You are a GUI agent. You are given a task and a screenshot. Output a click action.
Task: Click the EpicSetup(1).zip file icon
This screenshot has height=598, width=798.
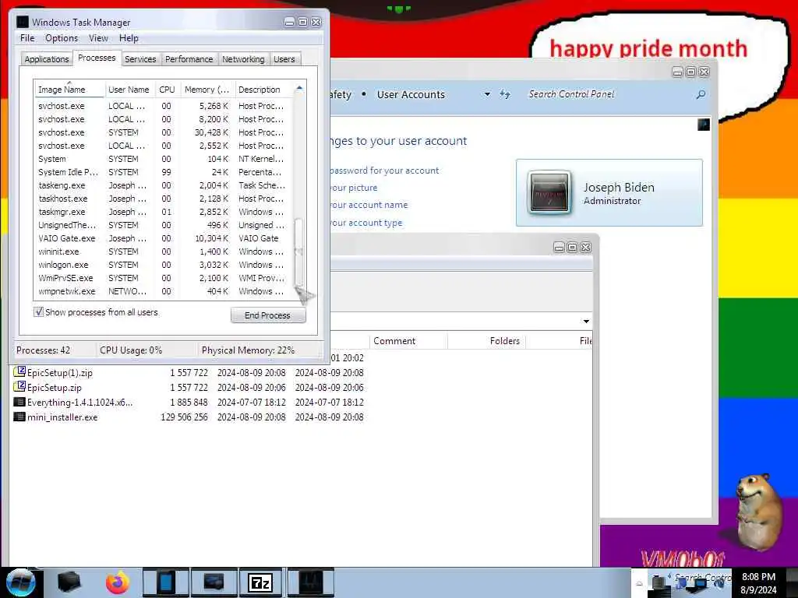click(x=19, y=372)
